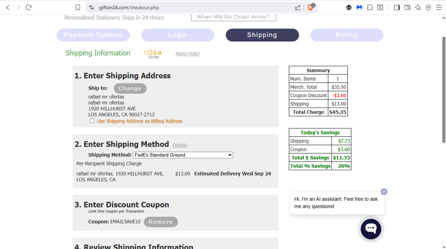The width and height of the screenshot is (446, 249).
Task: Open the toolbar icon right of the puzzle icon
Action: click(380, 7)
